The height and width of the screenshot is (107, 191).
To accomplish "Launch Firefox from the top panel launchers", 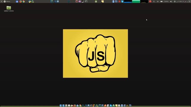I will point(20,1).
